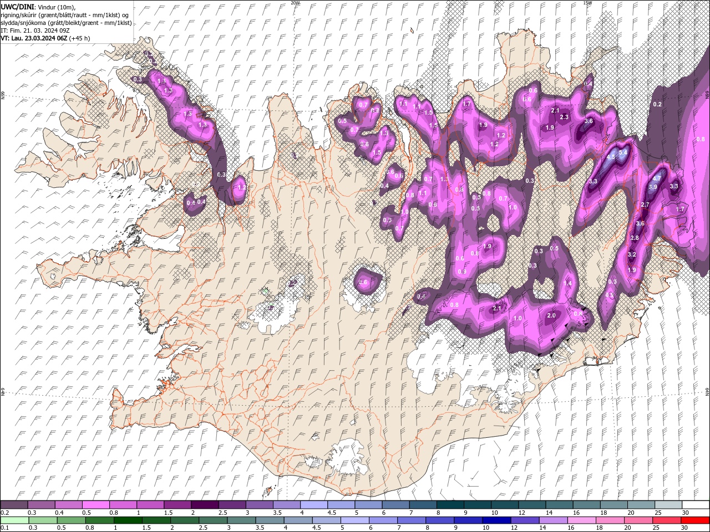Click the bright red rain swatch above 30
Screen dimensions: 710x532
coord(696,520)
